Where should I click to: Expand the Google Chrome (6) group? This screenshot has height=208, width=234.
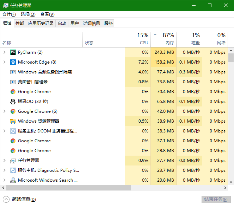point(5,111)
